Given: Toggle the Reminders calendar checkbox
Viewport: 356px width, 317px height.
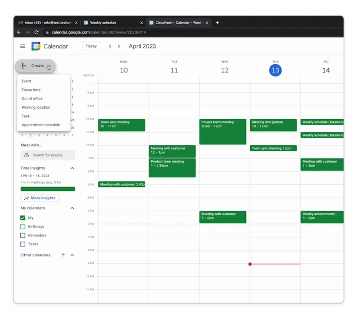Looking at the screenshot, I should [23, 235].
